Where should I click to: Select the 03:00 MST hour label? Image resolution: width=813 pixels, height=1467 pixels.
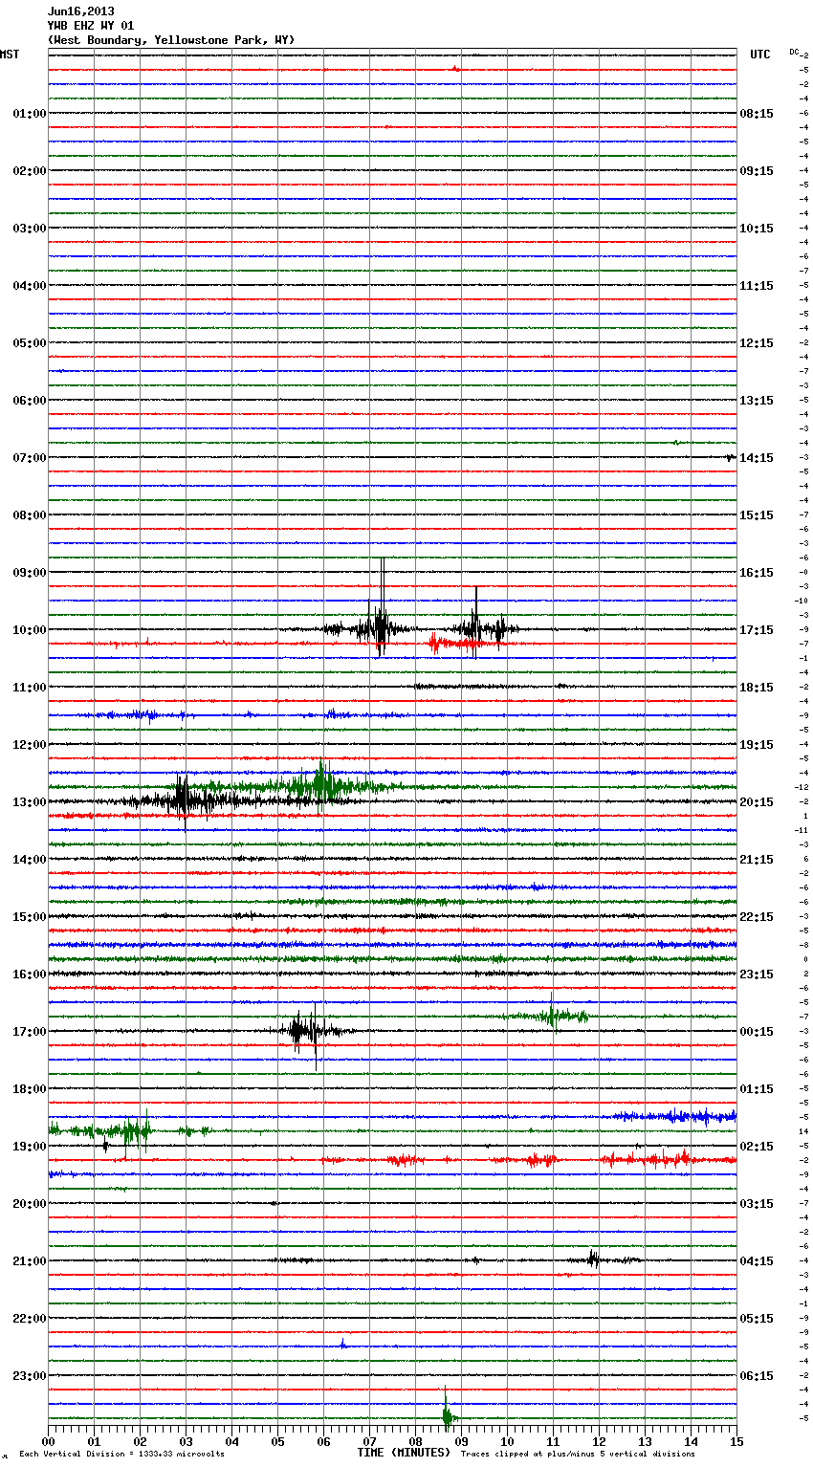click(29, 229)
